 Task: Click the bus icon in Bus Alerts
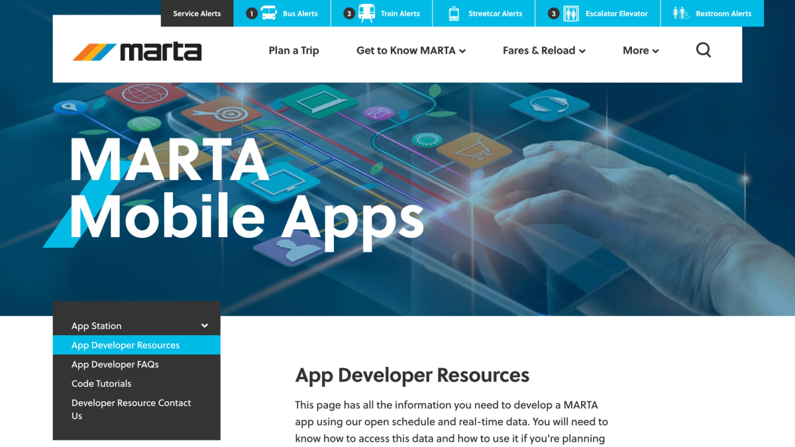[x=269, y=13]
